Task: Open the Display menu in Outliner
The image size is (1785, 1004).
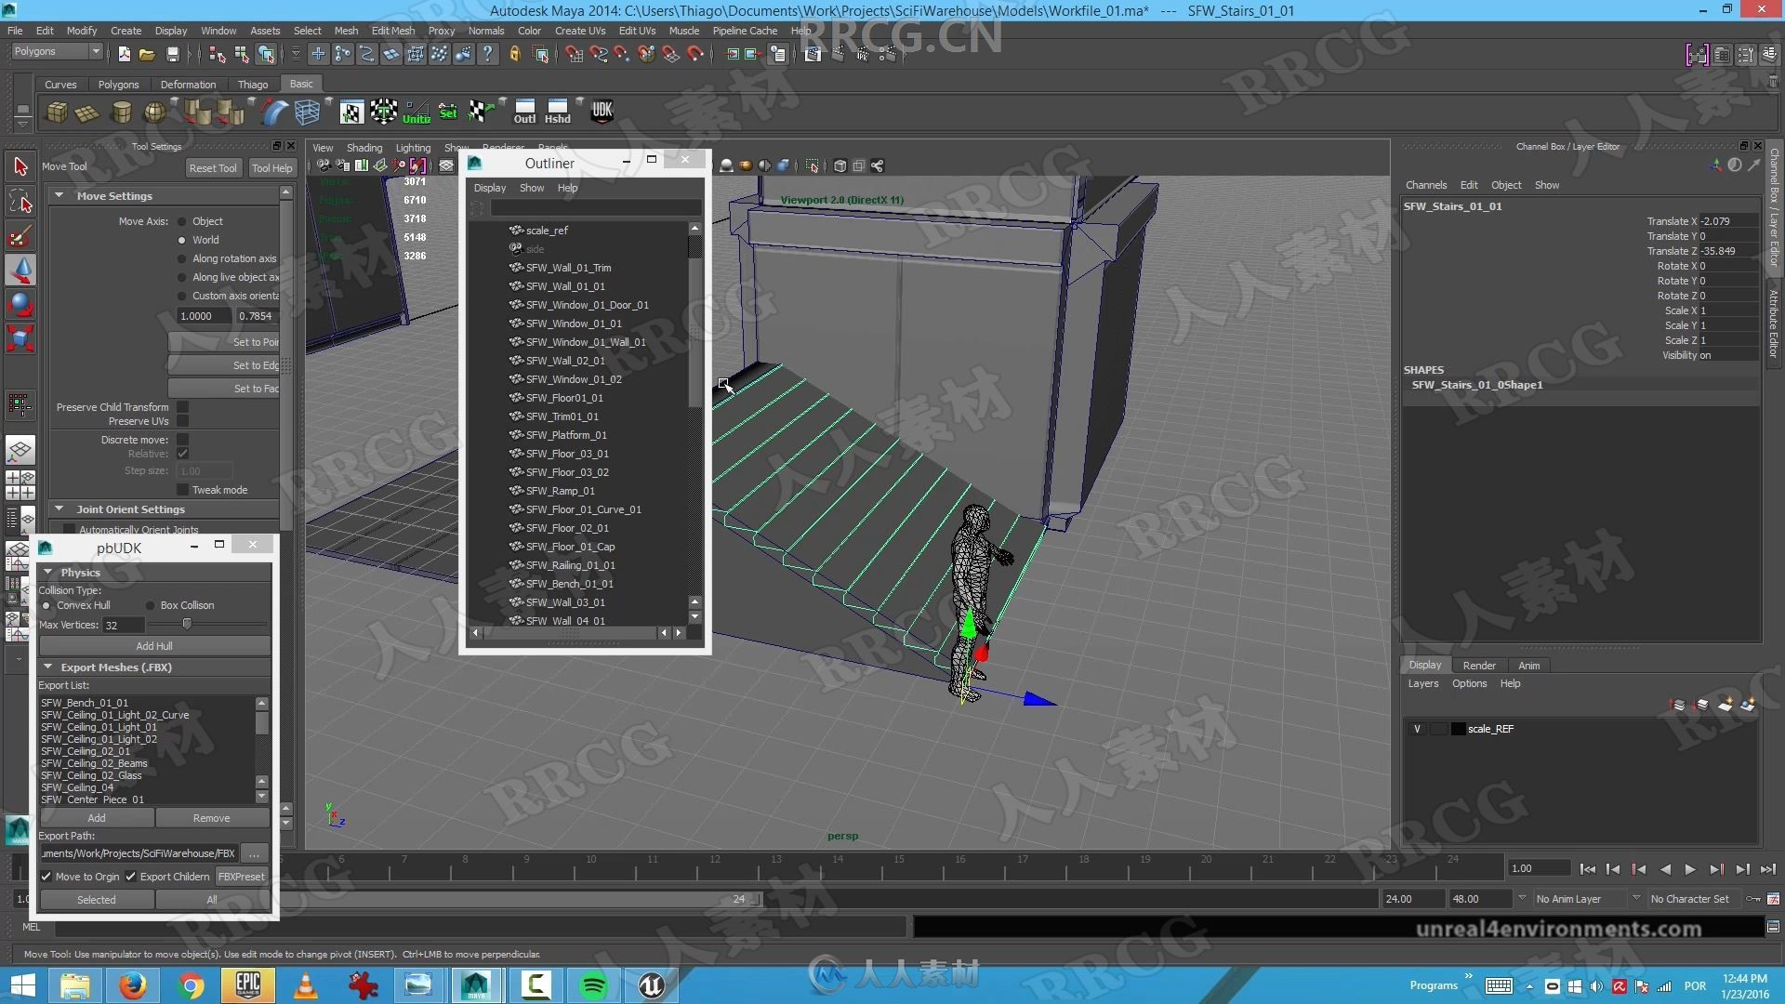Action: tap(489, 188)
